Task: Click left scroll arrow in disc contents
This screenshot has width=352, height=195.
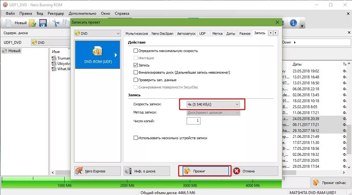Action: [x=53, y=172]
